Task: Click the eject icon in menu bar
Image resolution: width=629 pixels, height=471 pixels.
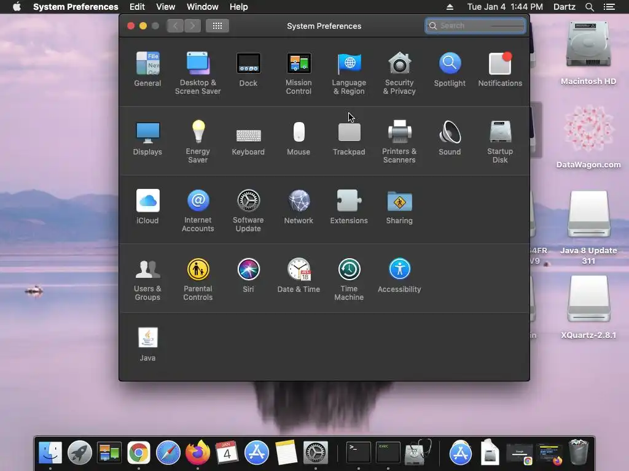Action: (x=450, y=7)
